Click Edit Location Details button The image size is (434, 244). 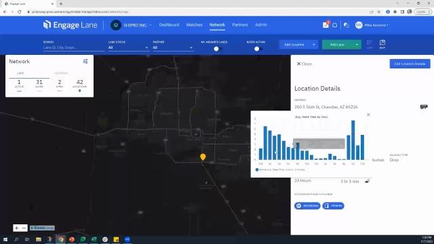click(x=410, y=64)
